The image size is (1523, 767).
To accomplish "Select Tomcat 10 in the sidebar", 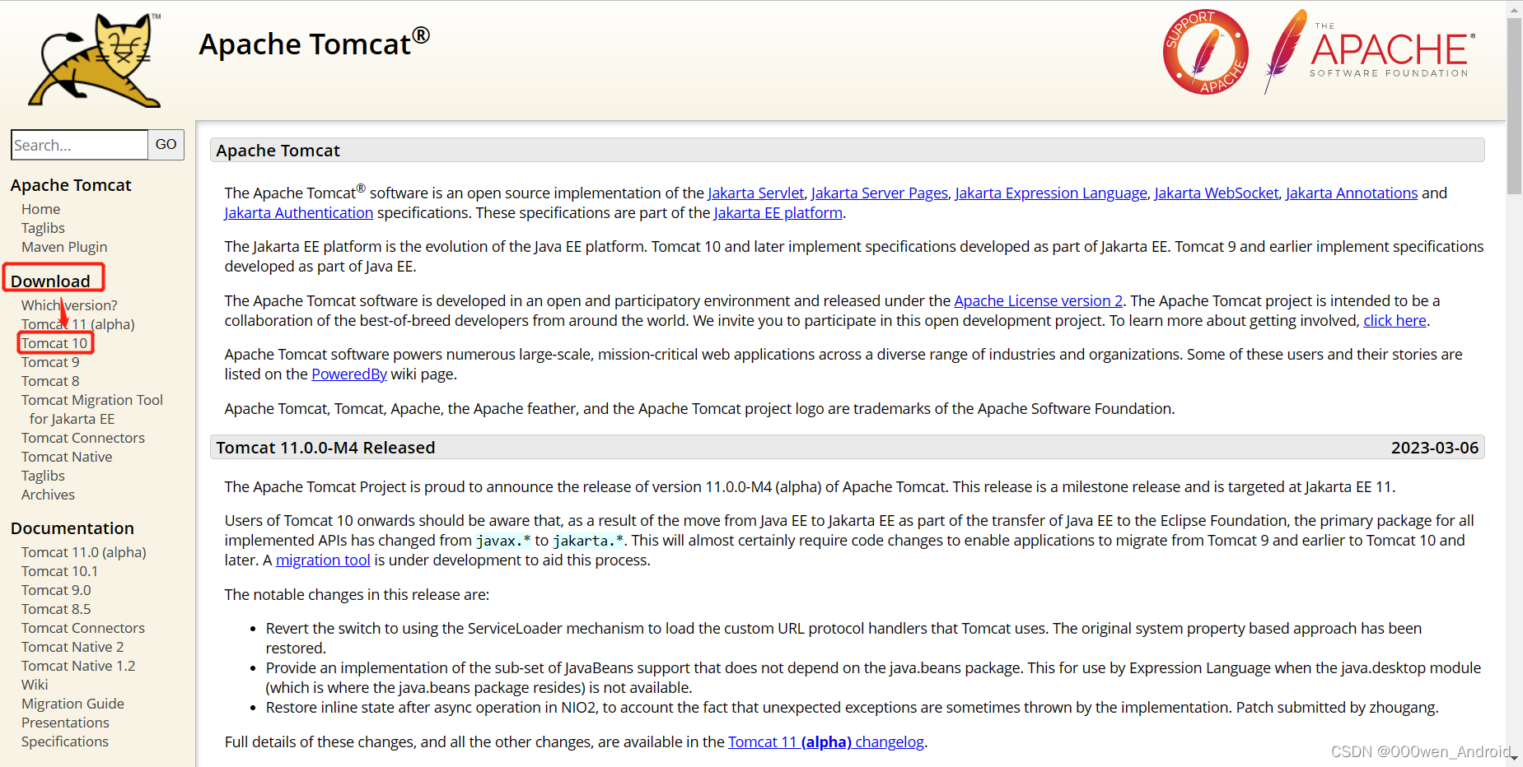I will click(54, 342).
